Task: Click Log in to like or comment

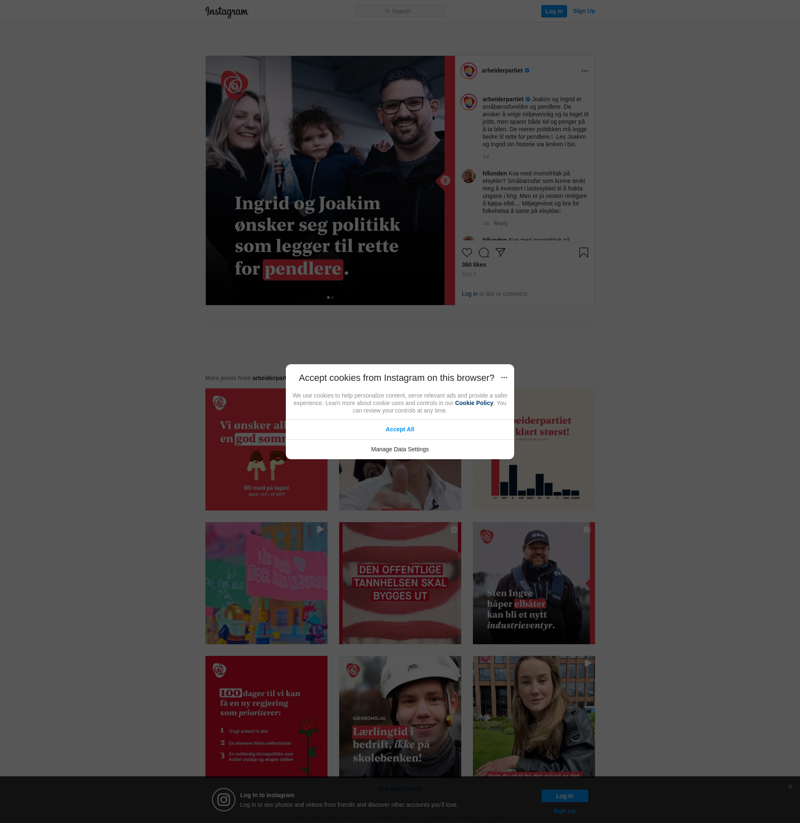Action: [469, 294]
